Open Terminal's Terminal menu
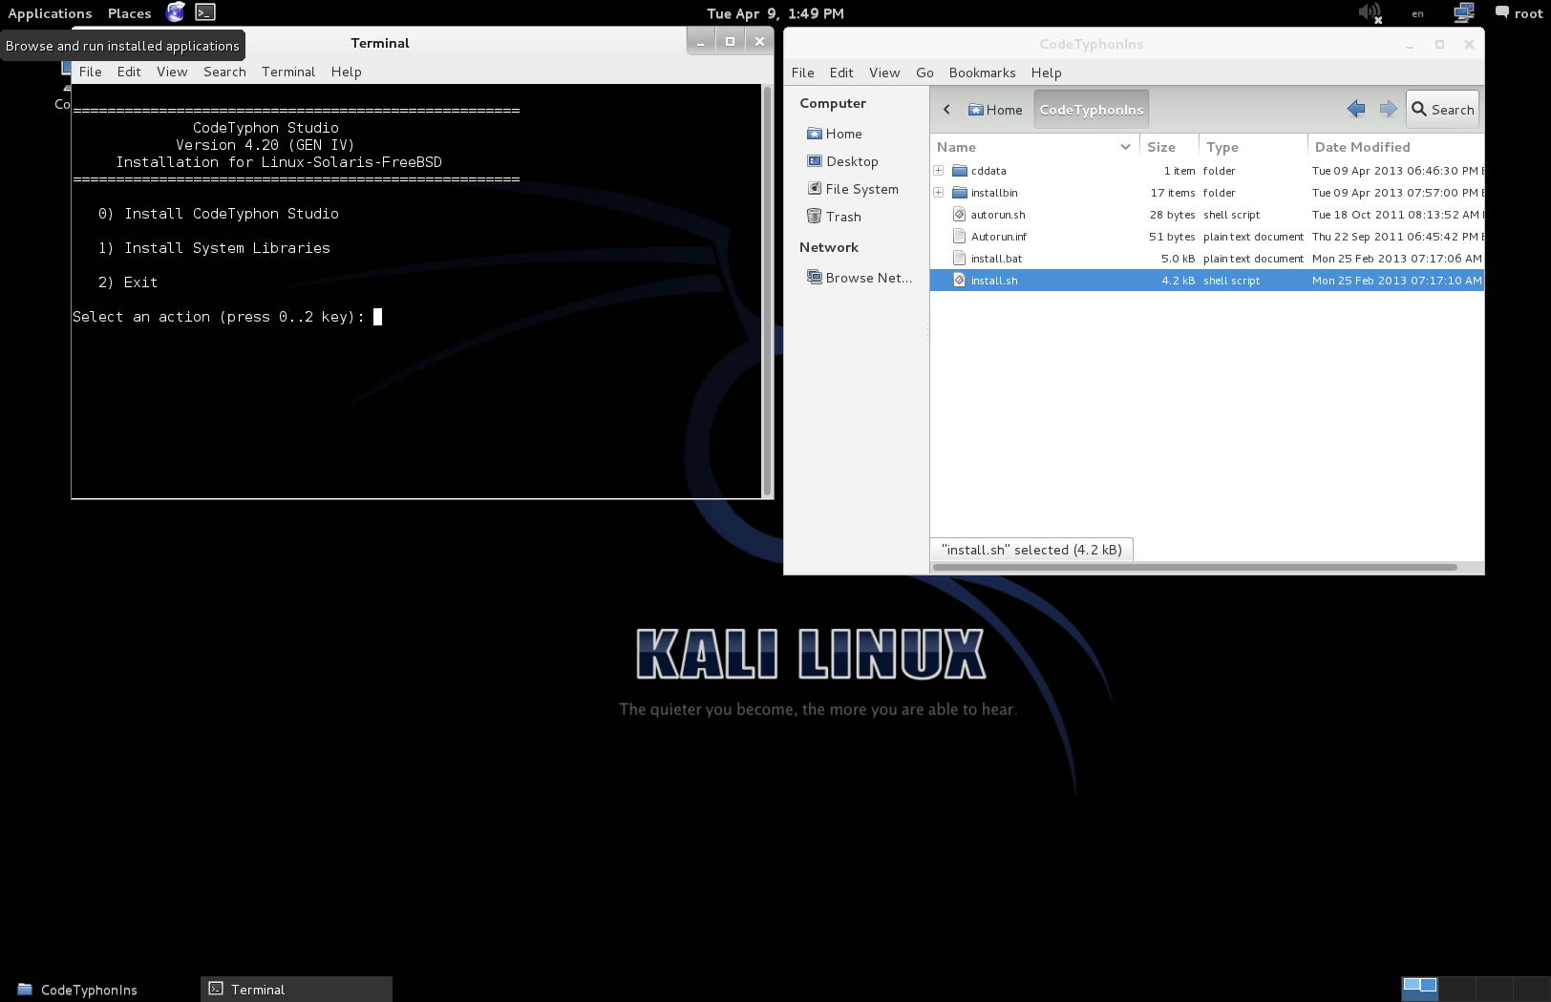 pyautogui.click(x=288, y=72)
